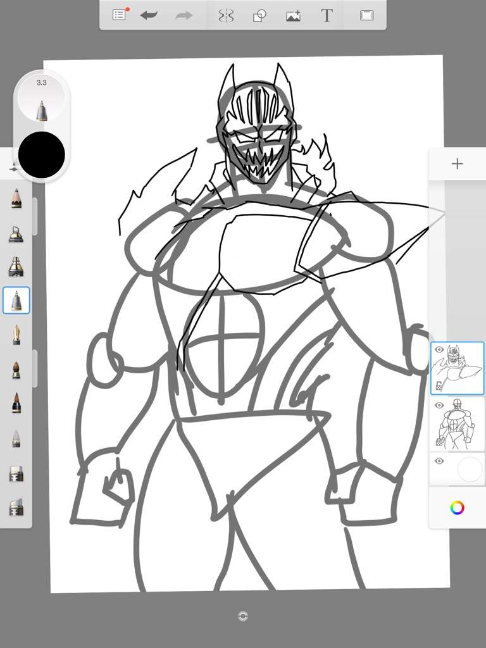Image resolution: width=486 pixels, height=648 pixels.
Task: Tap the bottom center corner-widget circle
Action: point(243,616)
